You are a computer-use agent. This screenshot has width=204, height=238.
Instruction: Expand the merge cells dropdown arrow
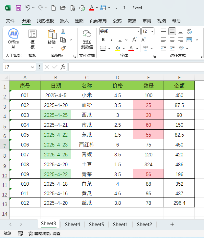(x=197, y=40)
